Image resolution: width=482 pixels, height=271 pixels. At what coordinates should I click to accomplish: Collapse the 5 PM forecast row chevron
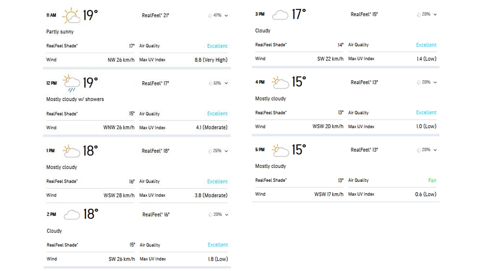(x=435, y=150)
